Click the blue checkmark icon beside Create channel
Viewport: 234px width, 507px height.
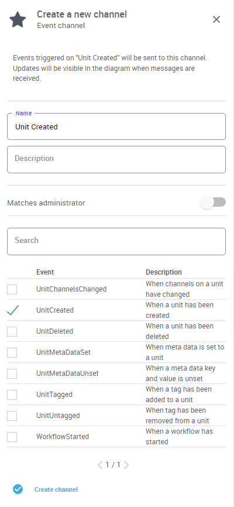pos(18,489)
